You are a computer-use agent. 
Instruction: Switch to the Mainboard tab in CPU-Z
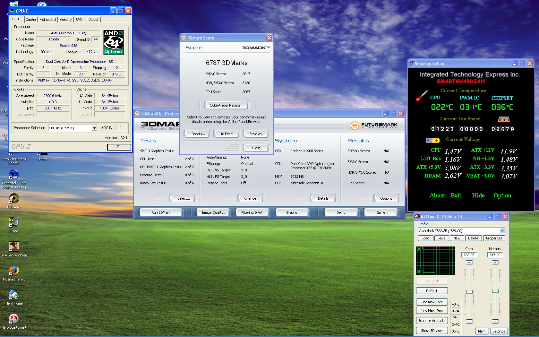click(x=47, y=20)
